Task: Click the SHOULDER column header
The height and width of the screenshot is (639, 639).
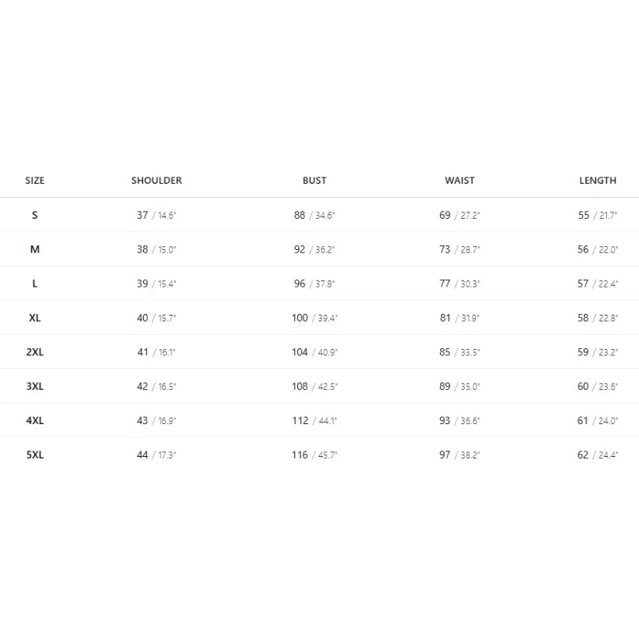Action: coord(157,181)
